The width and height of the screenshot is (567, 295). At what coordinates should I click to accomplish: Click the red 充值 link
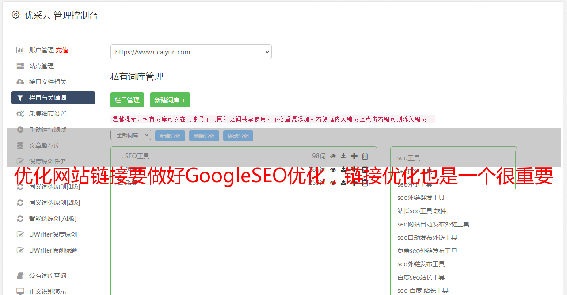(62, 50)
